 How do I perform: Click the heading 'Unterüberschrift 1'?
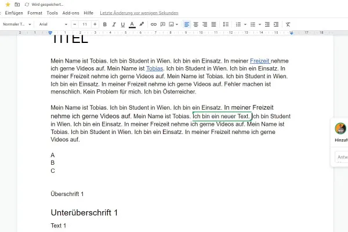(x=84, y=212)
